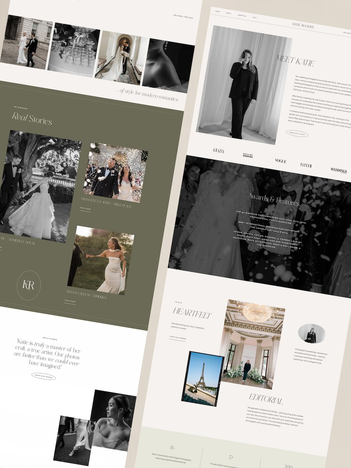Click the KATIE ROGERS site title

pos(303,26)
